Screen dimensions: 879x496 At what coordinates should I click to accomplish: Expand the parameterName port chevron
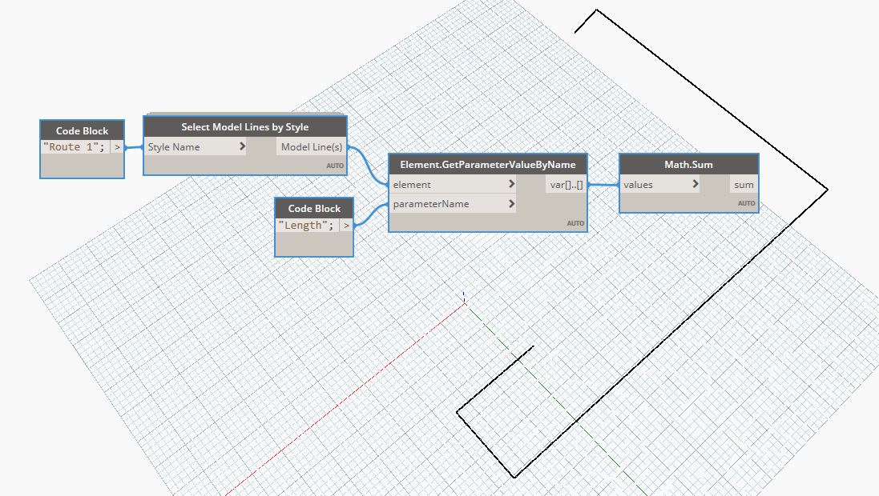511,203
